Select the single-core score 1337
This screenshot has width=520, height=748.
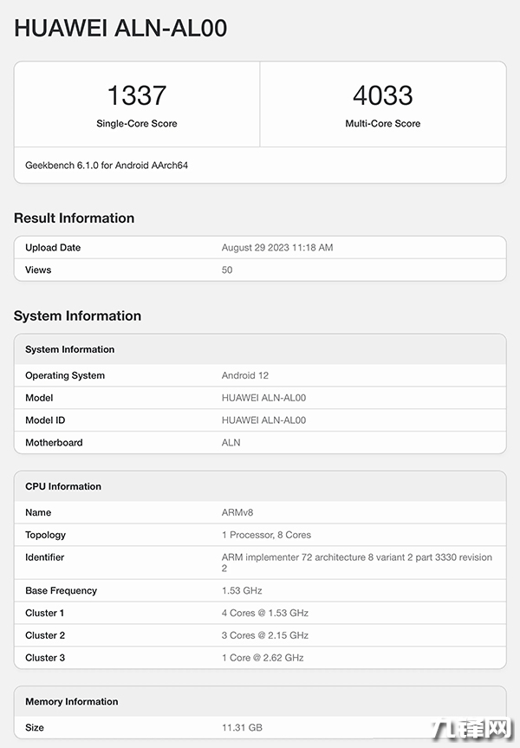tap(137, 94)
